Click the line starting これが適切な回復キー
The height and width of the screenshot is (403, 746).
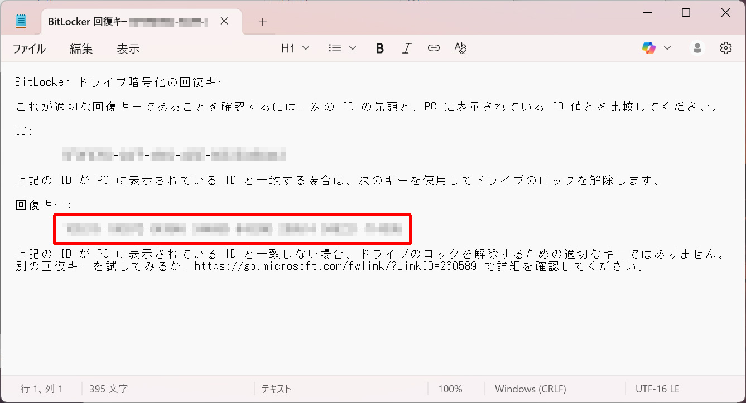point(367,107)
